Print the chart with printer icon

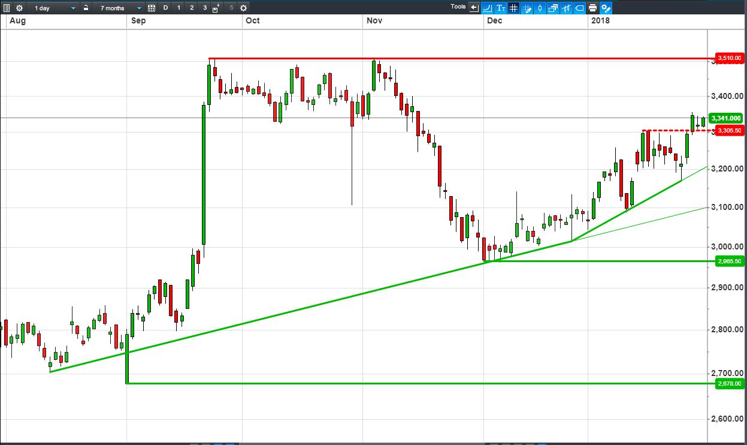[x=592, y=8]
